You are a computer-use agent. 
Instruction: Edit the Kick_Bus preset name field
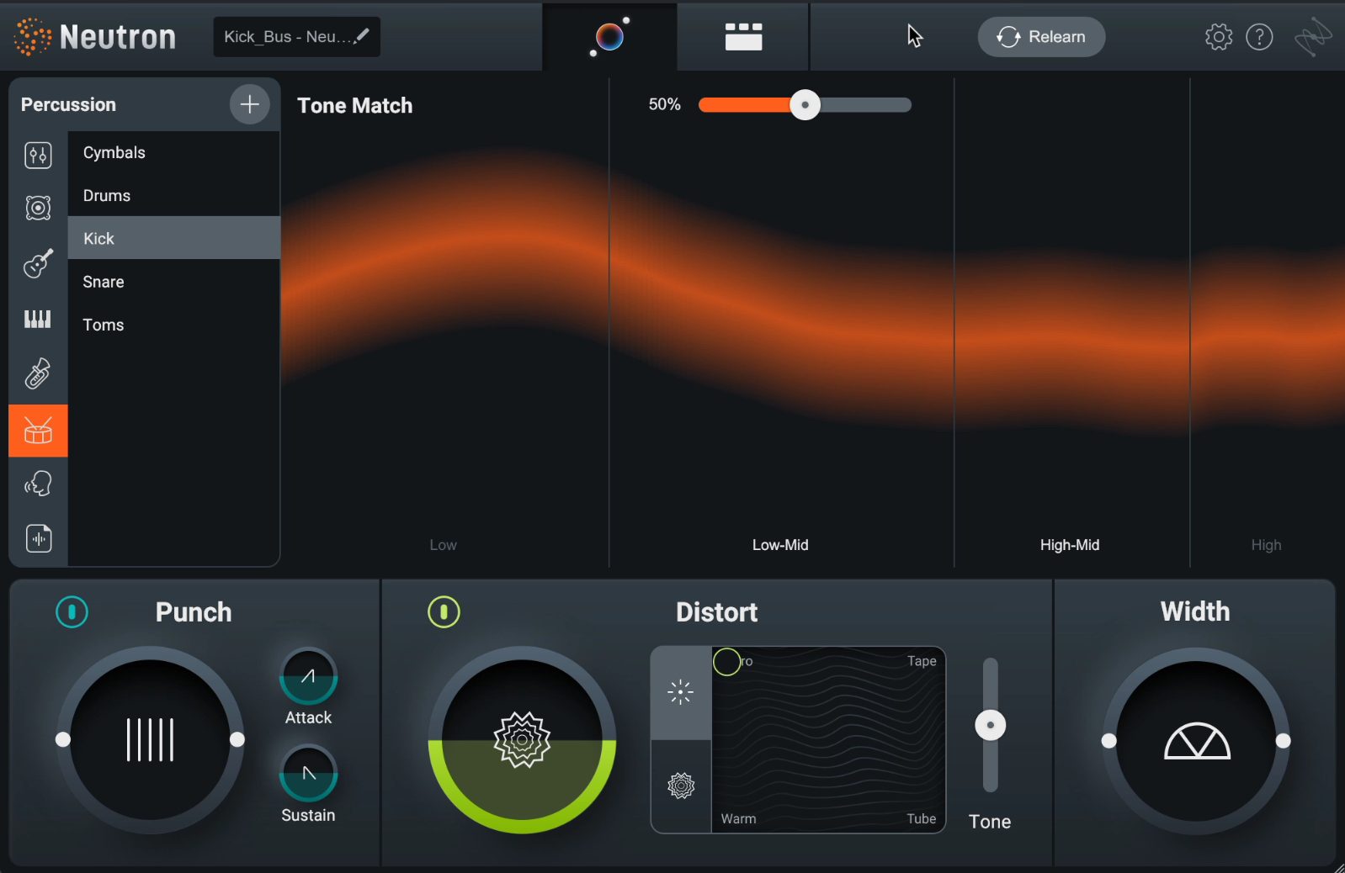click(x=296, y=37)
